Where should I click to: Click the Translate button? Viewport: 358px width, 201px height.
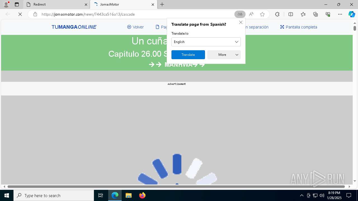188,55
